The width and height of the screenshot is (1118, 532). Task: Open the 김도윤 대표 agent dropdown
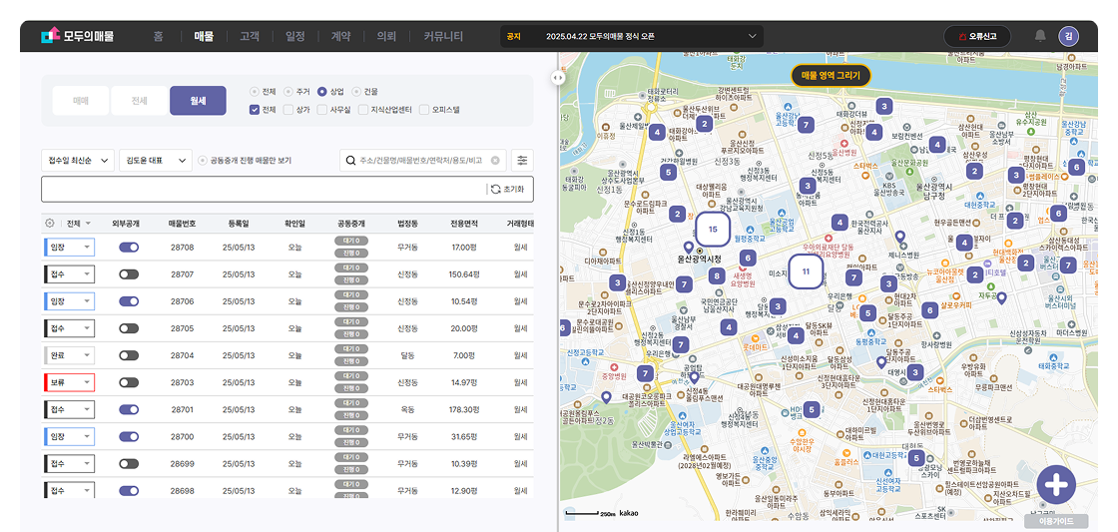click(156, 161)
